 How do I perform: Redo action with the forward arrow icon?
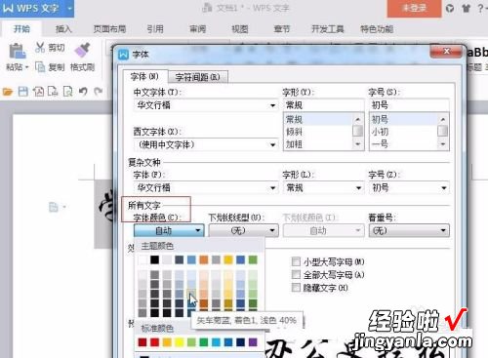(99, 92)
